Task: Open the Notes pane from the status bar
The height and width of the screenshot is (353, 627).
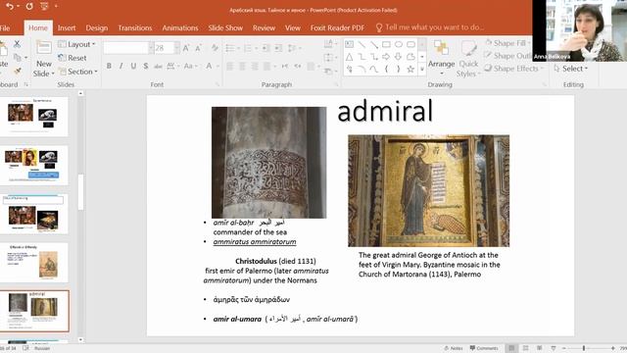Action: pos(454,348)
